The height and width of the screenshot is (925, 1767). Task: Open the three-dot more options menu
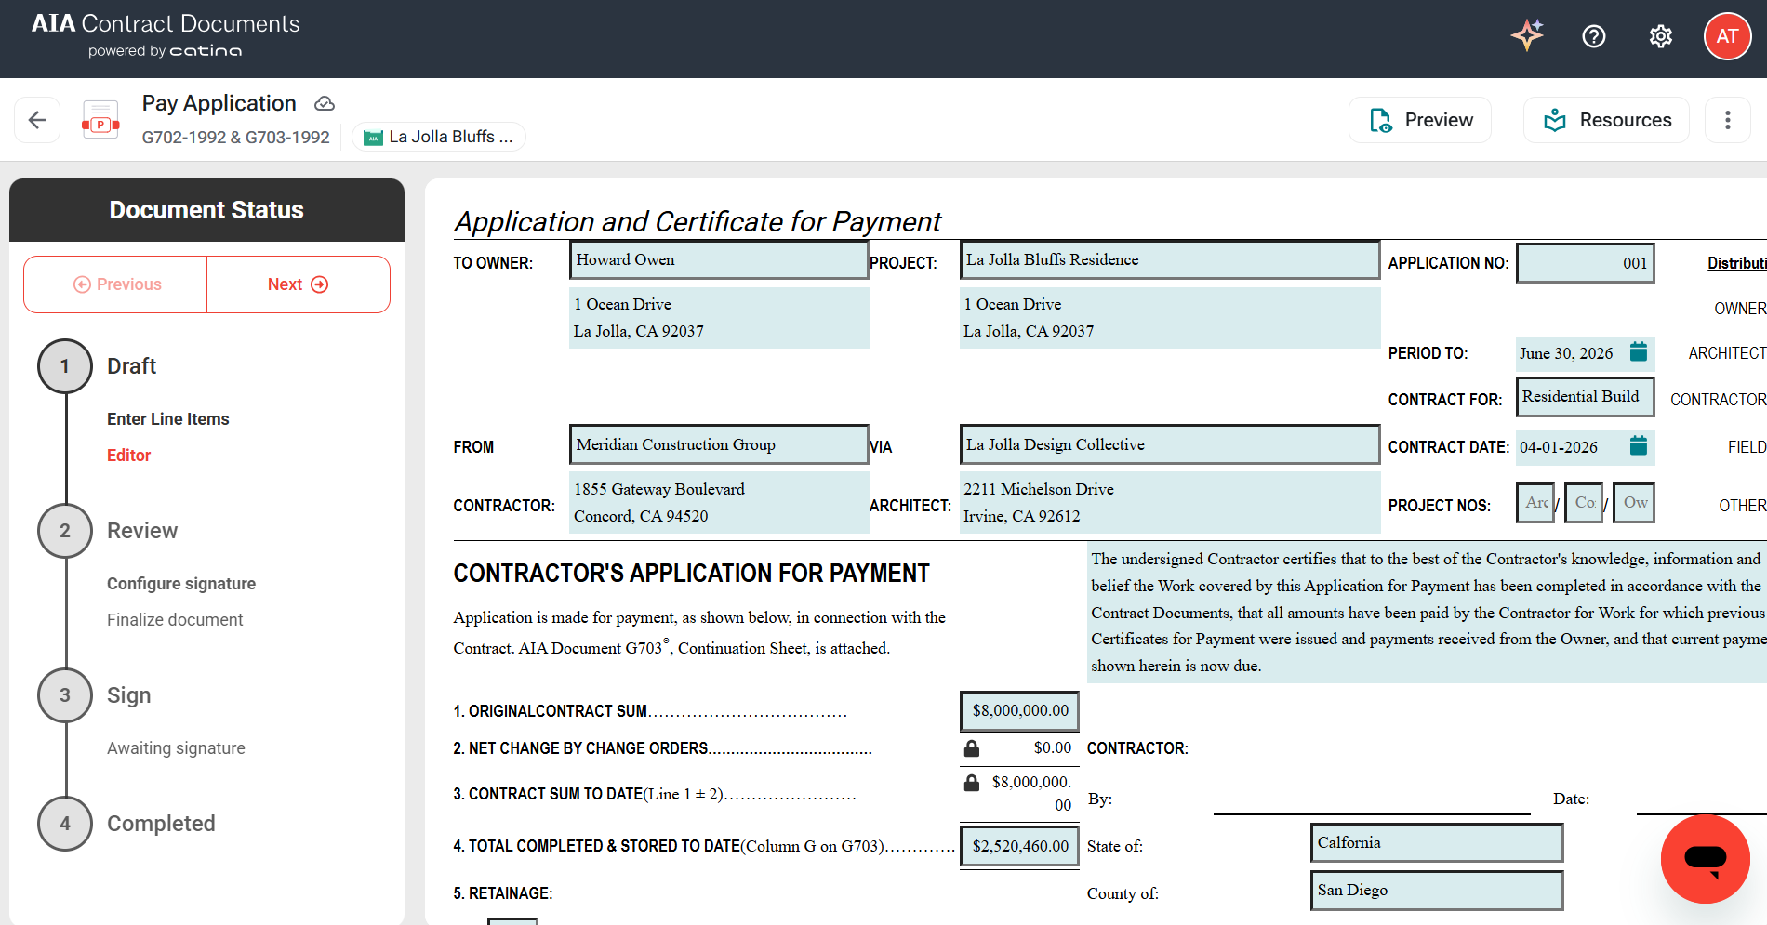click(x=1728, y=120)
